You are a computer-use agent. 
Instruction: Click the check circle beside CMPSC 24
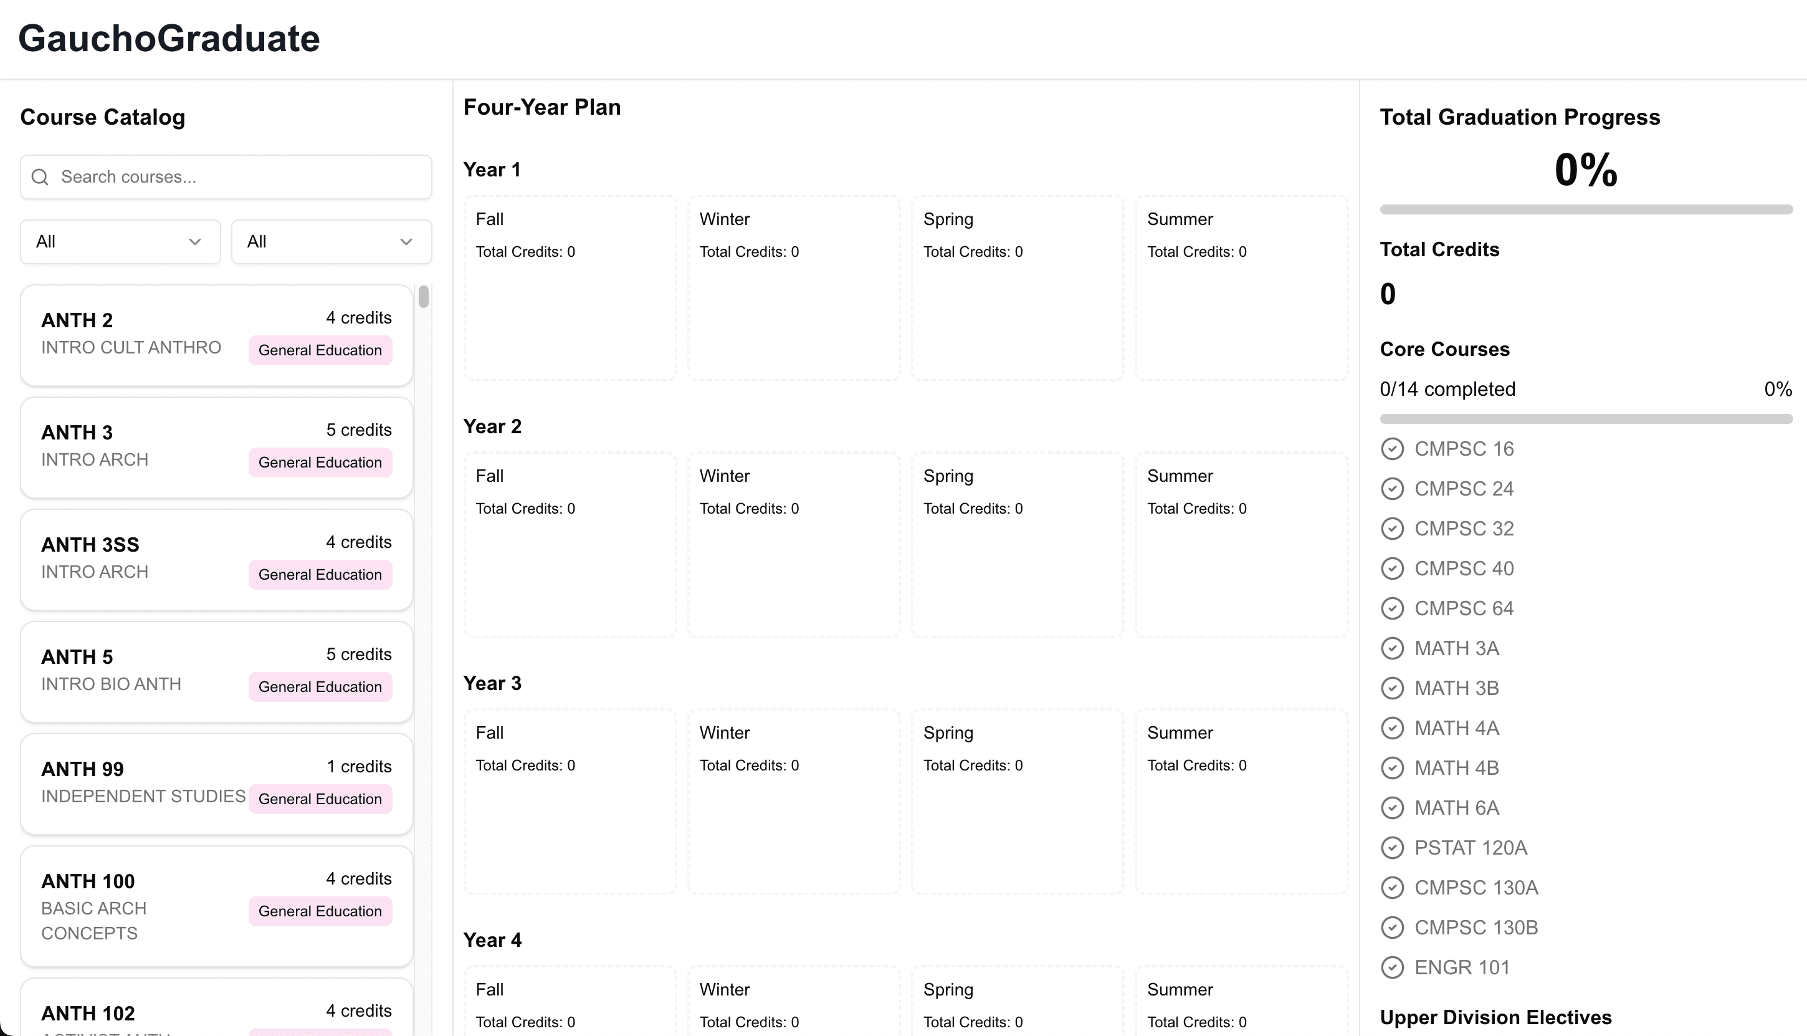(1391, 489)
